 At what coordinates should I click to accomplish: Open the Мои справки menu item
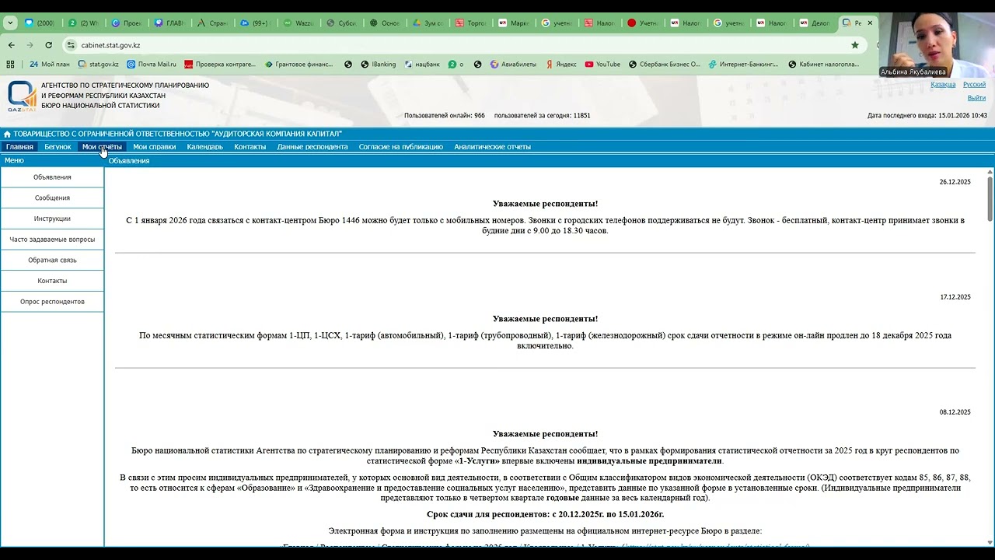tap(154, 146)
